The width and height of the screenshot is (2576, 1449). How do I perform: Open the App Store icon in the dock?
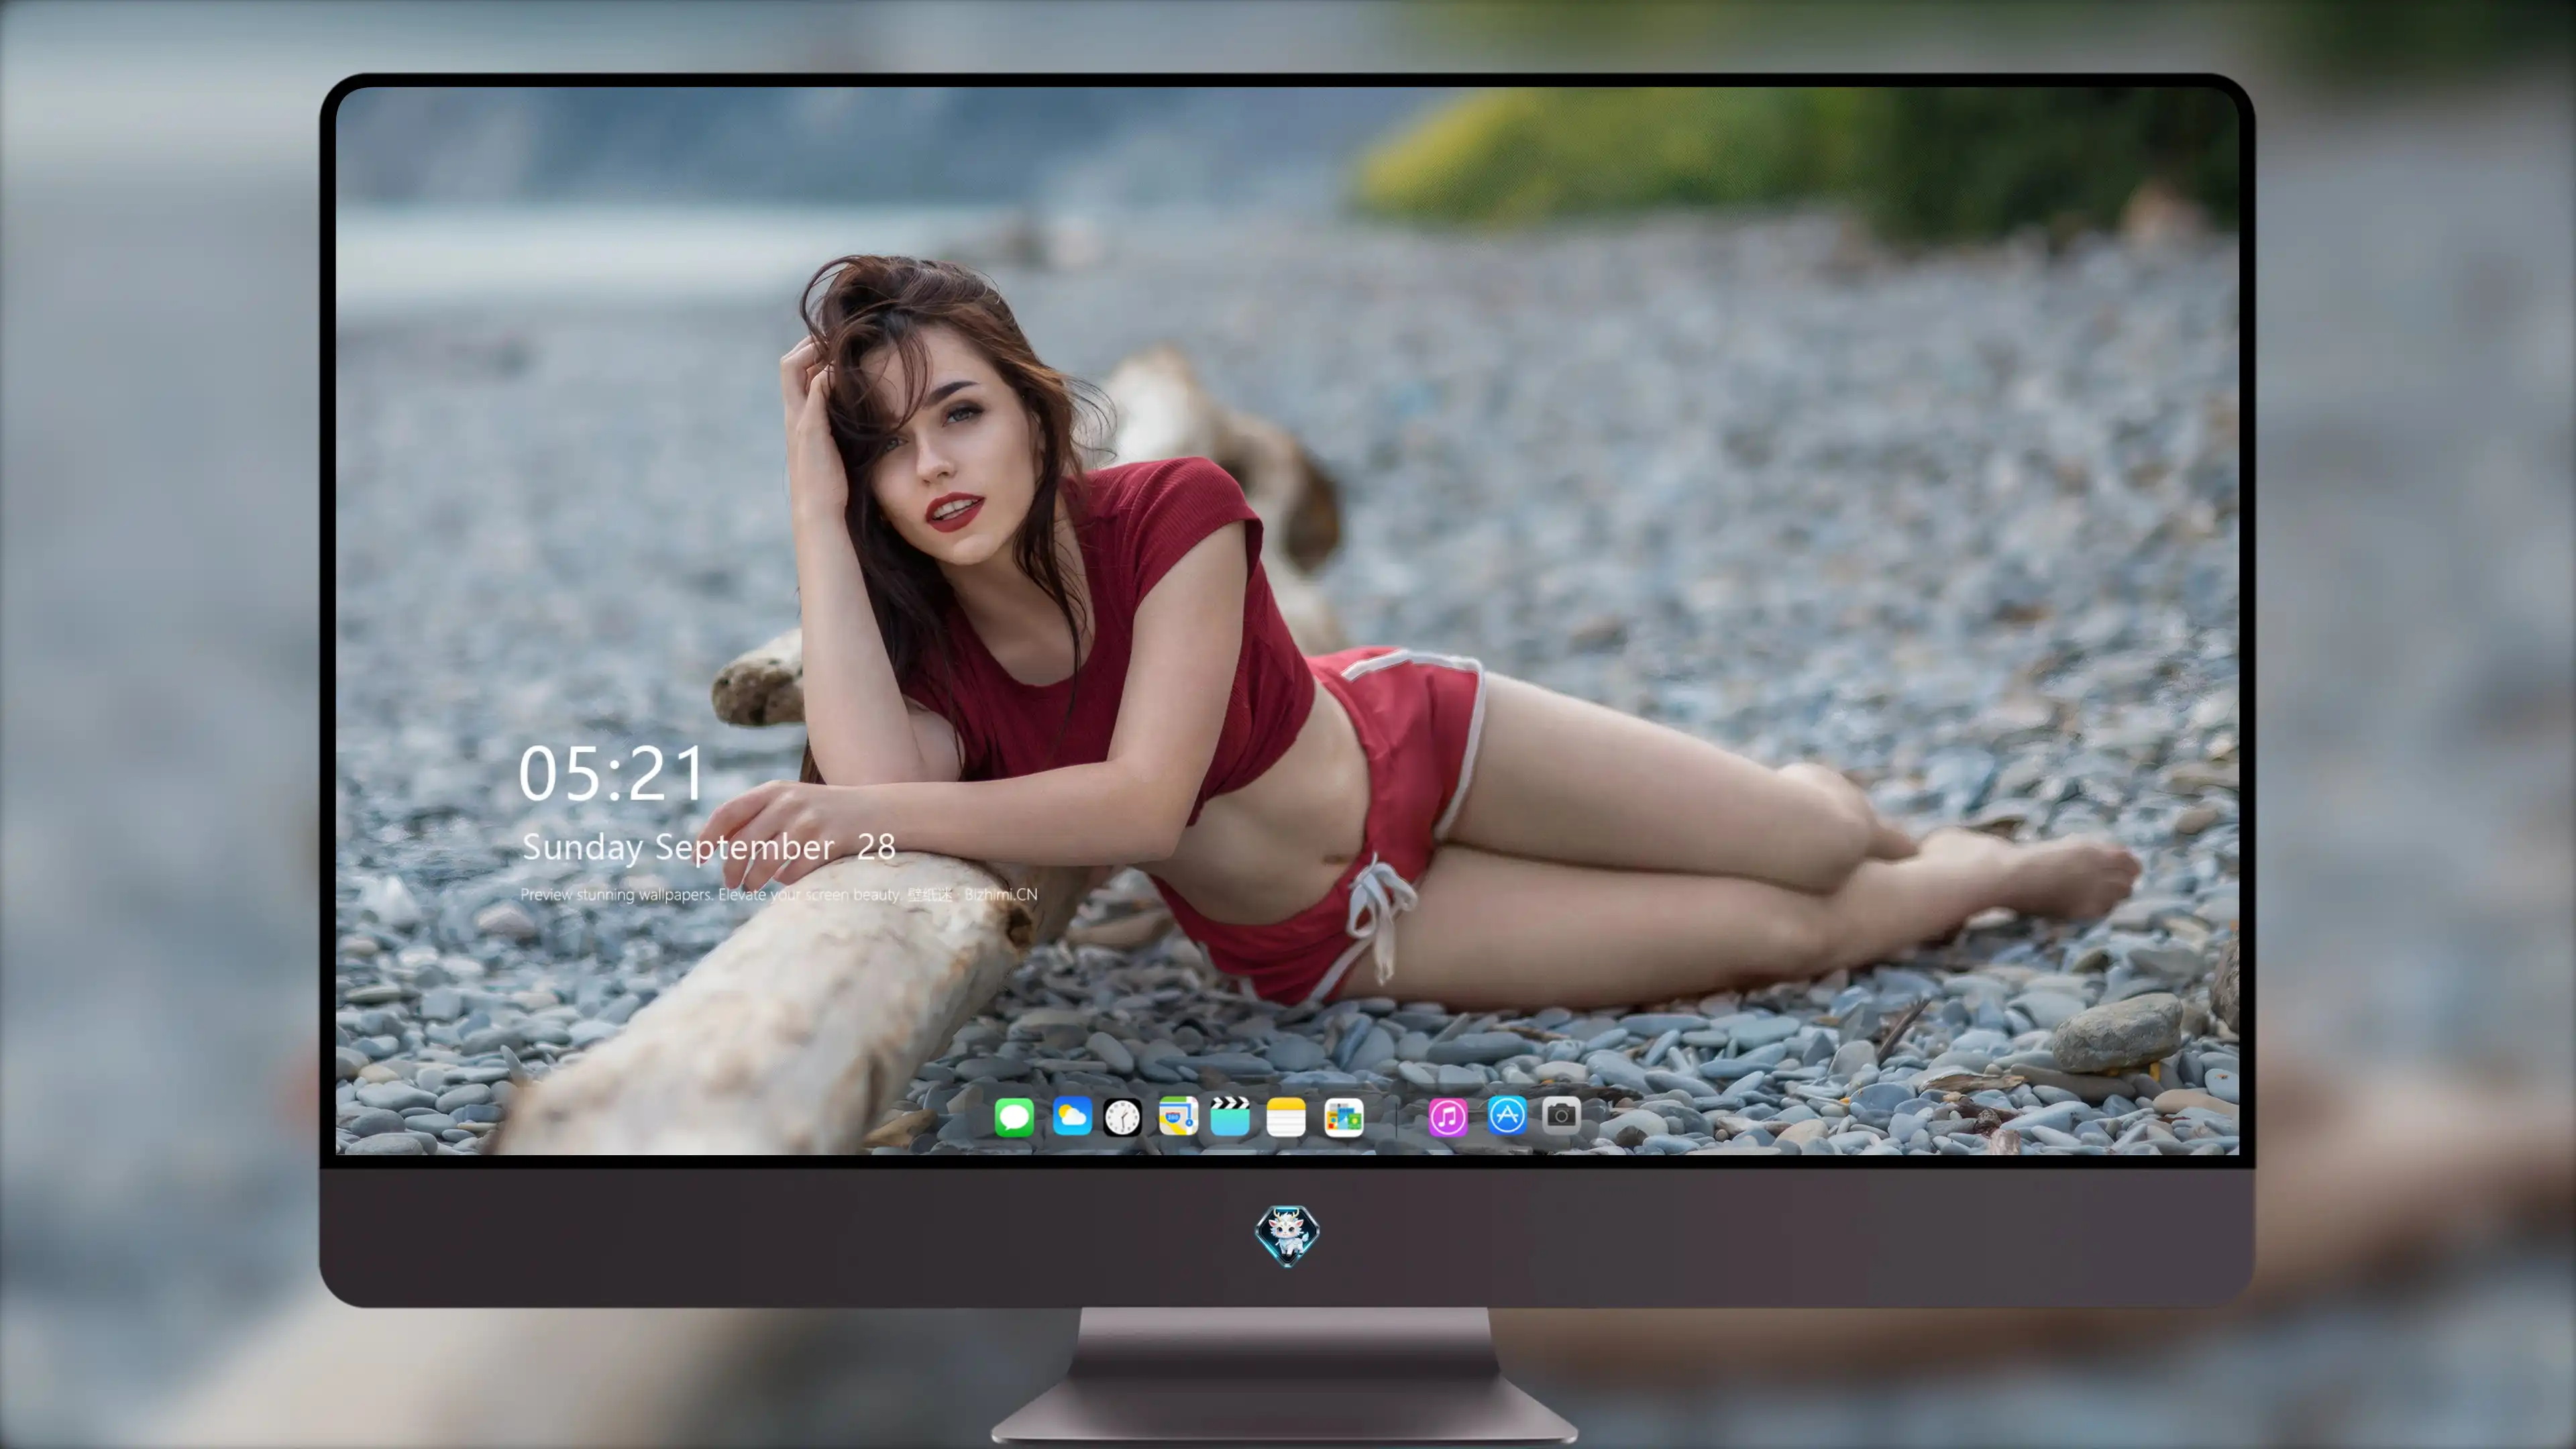point(1507,1115)
